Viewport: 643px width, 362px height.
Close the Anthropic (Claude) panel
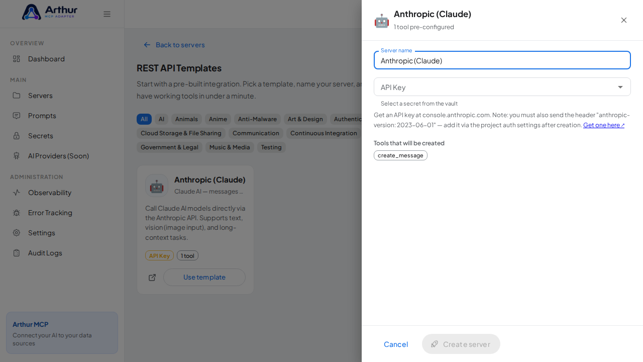(624, 20)
